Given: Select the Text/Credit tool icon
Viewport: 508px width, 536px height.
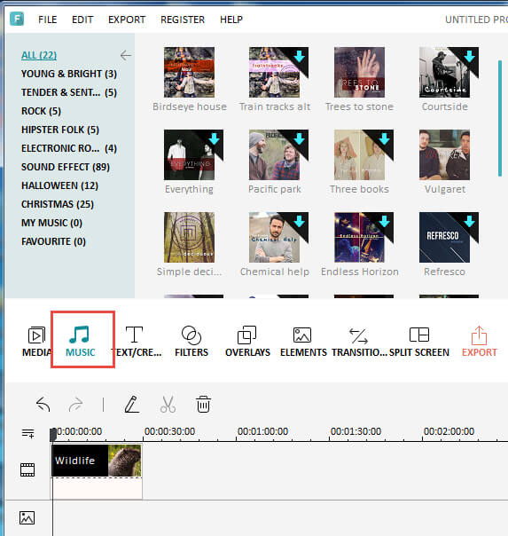Looking at the screenshot, I should [134, 335].
